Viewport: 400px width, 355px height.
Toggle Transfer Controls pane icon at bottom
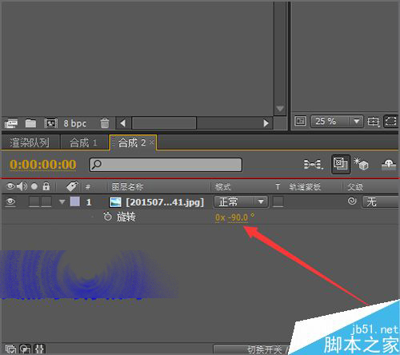point(26,349)
